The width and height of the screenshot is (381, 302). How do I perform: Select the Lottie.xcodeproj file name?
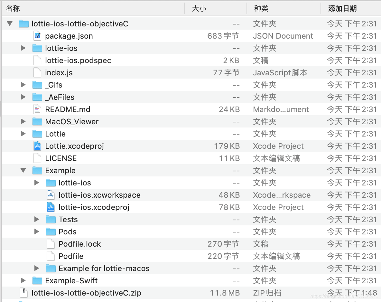75,146
